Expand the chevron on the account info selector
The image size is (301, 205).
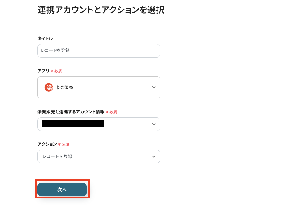tap(154, 124)
